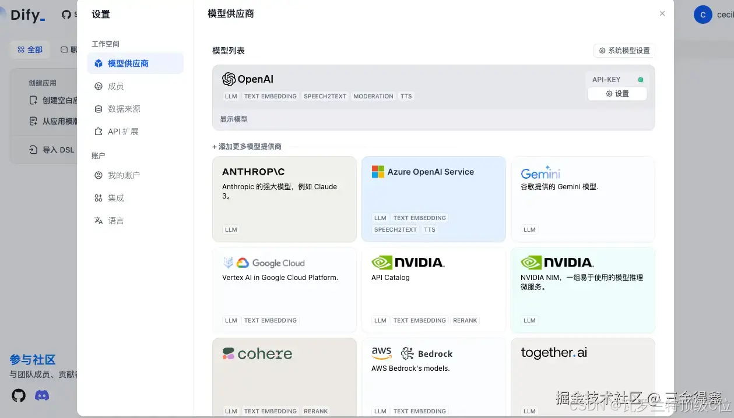Click the 模型供应商 cube icon
734x418 pixels.
(99, 63)
